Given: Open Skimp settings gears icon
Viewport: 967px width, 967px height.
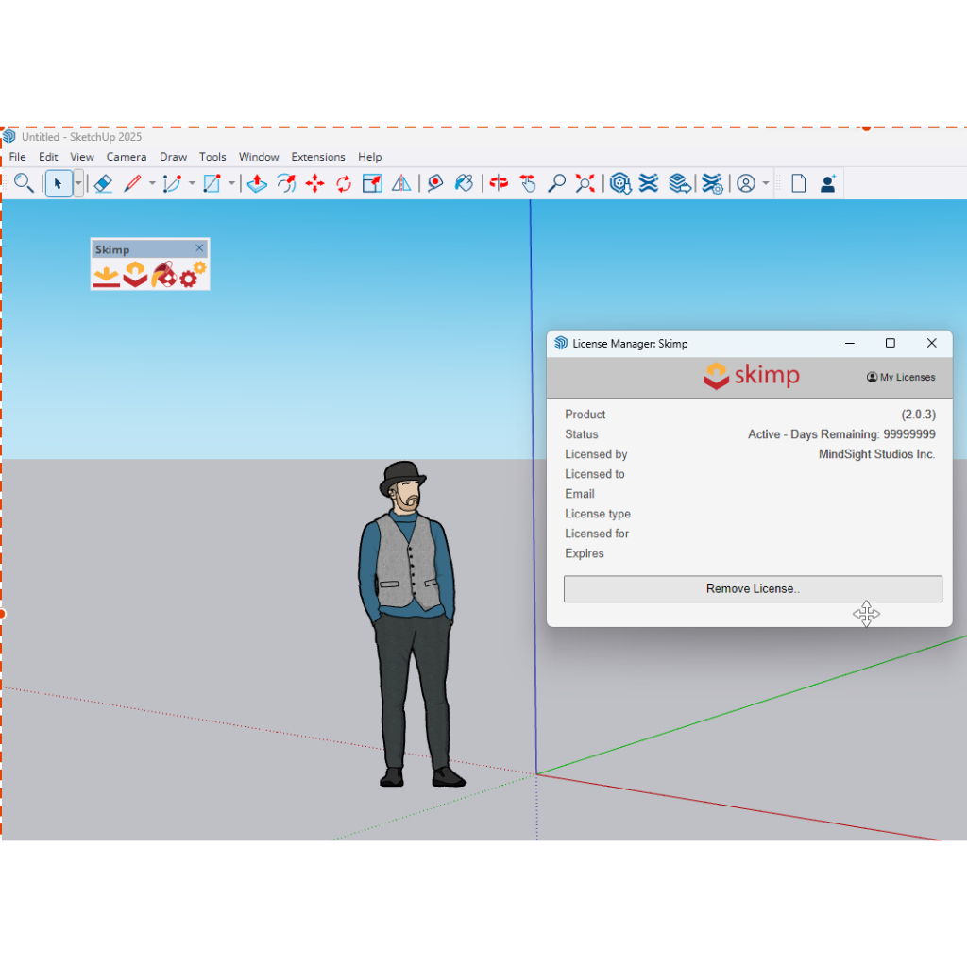Looking at the screenshot, I should point(193,275).
